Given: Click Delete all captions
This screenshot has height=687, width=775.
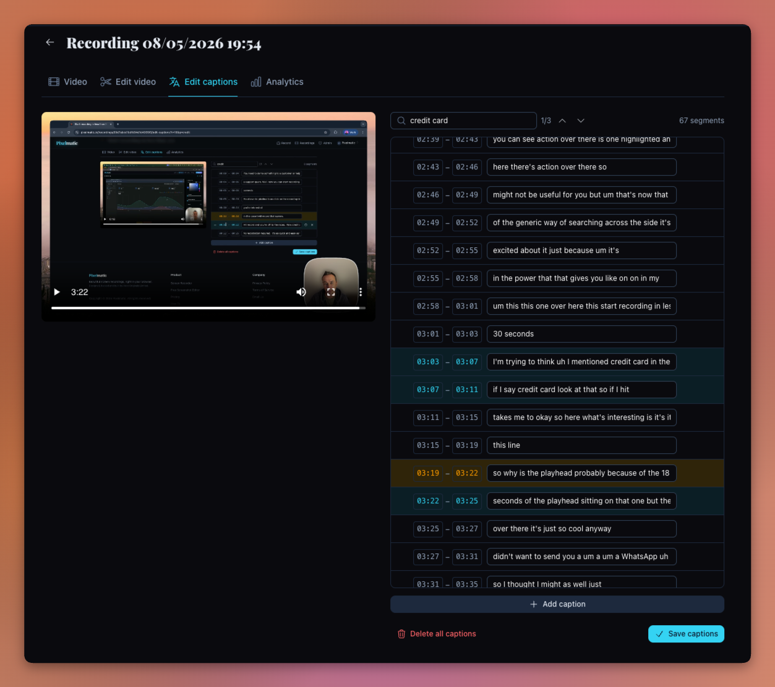Looking at the screenshot, I should coord(437,634).
